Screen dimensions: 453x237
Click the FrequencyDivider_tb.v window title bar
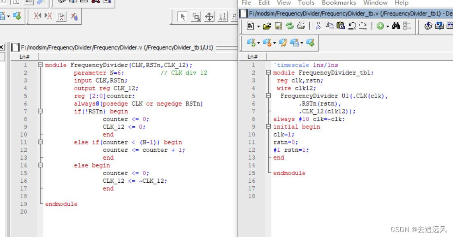[346, 13]
